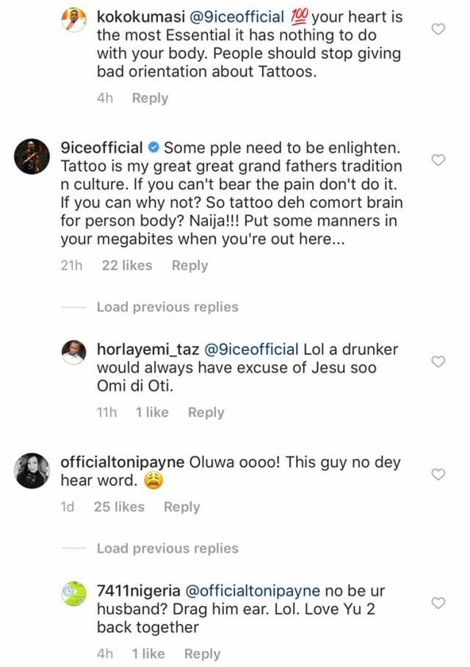The width and height of the screenshot is (470, 667).
Task: Reply to horlayemi_taz's comment
Action: click(x=206, y=413)
